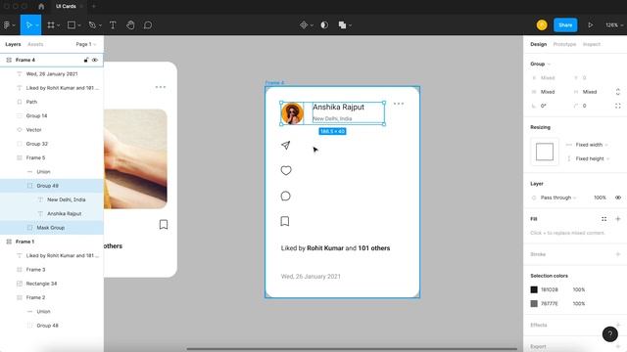Image resolution: width=627 pixels, height=352 pixels.
Task: Click the 181D28 color swatch
Action: 534,289
